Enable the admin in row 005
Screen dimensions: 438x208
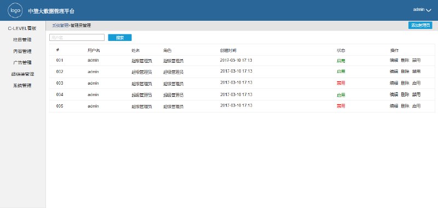416,106
